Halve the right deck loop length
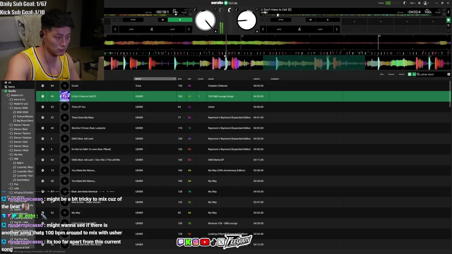 pyautogui.click(x=263, y=29)
